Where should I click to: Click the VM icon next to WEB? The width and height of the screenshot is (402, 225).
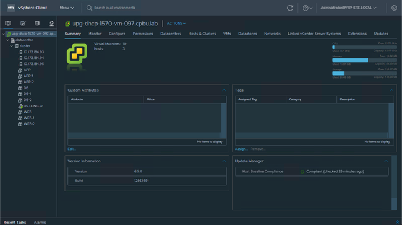click(x=20, y=112)
